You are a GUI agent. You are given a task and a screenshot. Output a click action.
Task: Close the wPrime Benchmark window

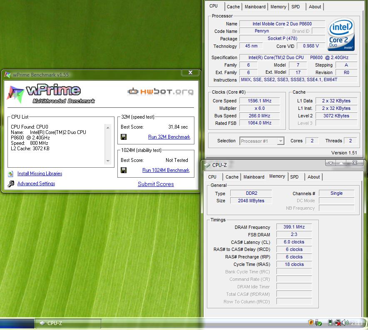coord(190,72)
